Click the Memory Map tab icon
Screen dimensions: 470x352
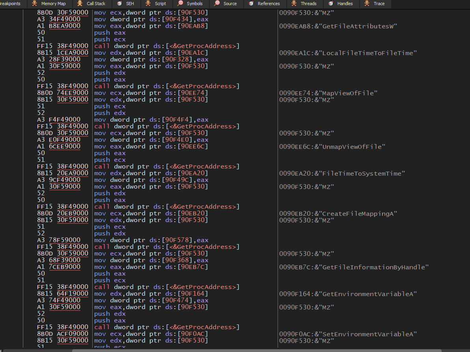[x=35, y=4]
